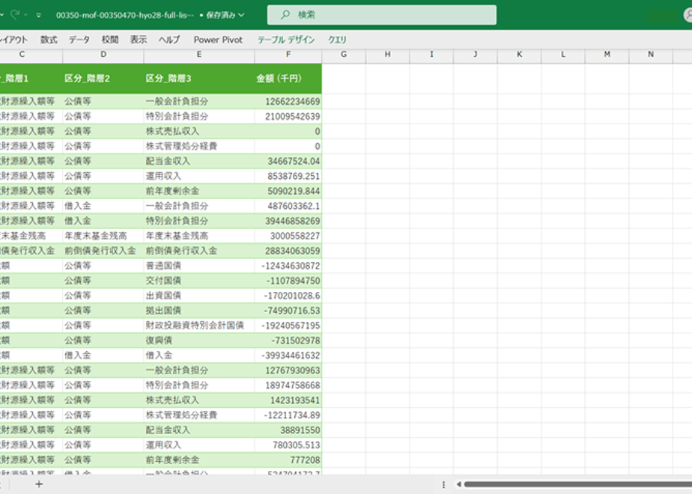Select the 前倒債発行収入金 cell in column E
This screenshot has width=692, height=494.
coord(199,251)
